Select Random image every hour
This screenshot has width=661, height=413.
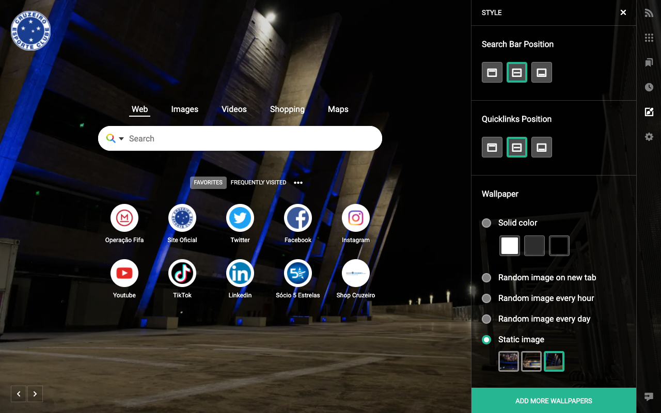pos(486,298)
